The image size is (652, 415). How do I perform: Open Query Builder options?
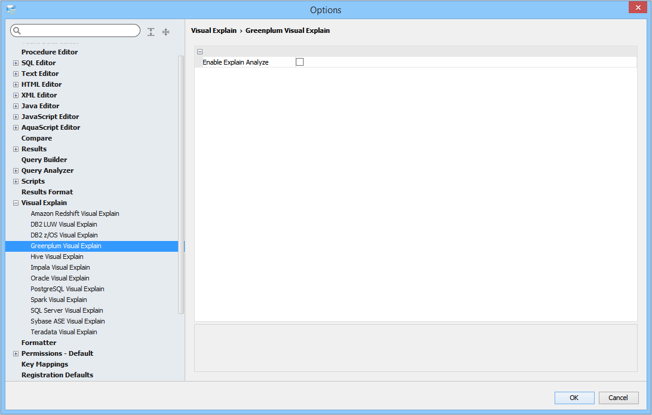point(44,160)
